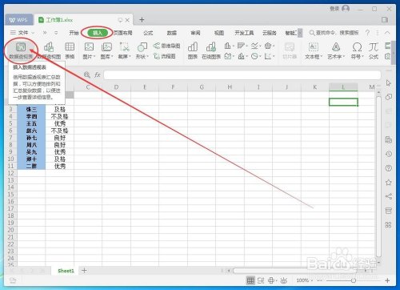This screenshot has width=400, height=290.
Task: Zoom in with the plus button
Action: pos(387,280)
